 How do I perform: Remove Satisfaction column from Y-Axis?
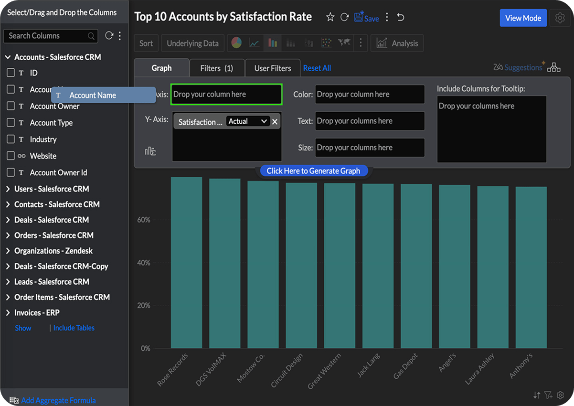(x=275, y=122)
